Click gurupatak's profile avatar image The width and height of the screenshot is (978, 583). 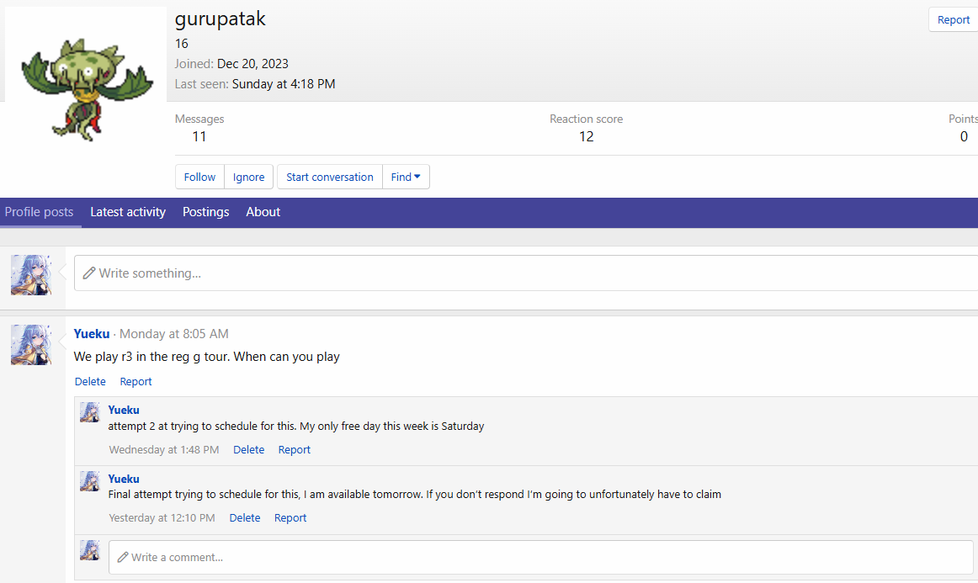pyautogui.click(x=86, y=87)
